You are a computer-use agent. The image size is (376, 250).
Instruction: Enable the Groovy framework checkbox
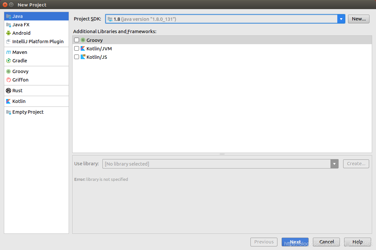[76, 40]
